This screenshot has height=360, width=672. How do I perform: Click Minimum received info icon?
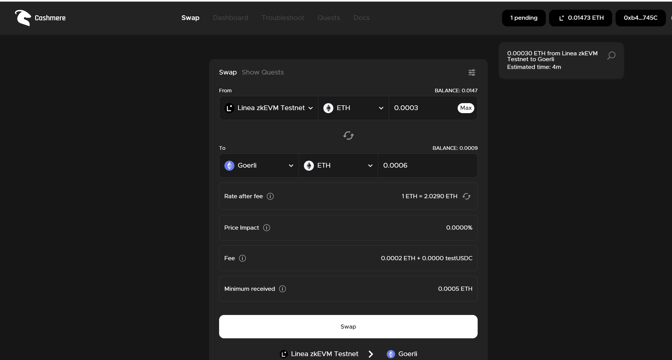point(282,289)
